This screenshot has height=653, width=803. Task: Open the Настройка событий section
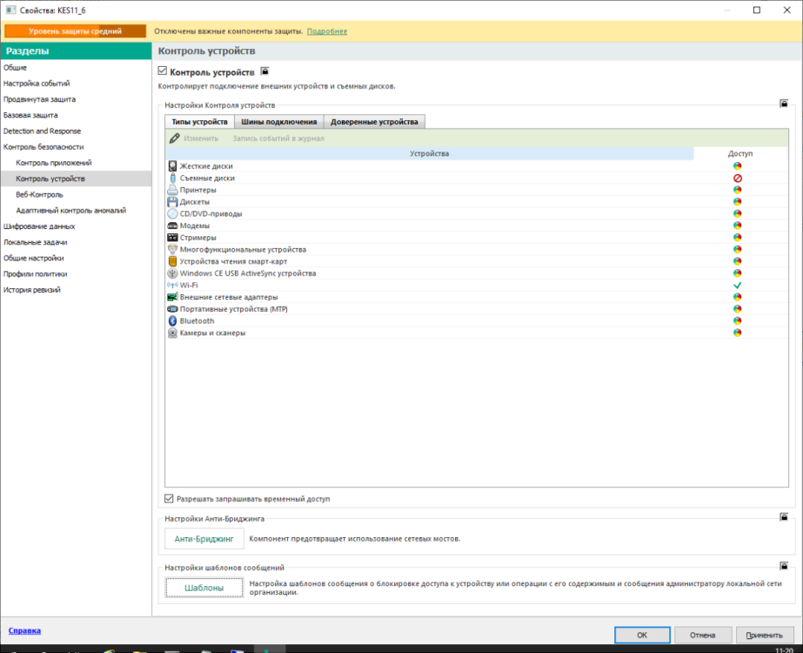37,84
